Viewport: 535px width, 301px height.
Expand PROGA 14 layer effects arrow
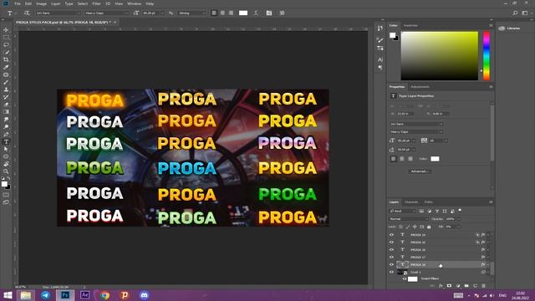pyautogui.click(x=488, y=235)
